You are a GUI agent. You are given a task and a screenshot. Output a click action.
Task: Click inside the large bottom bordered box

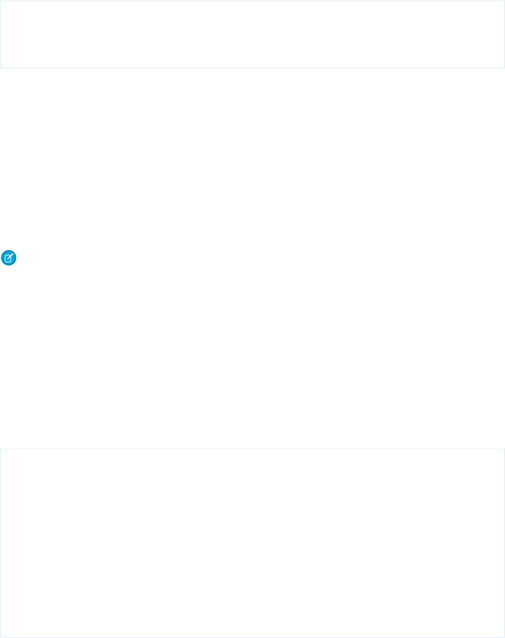point(252,543)
